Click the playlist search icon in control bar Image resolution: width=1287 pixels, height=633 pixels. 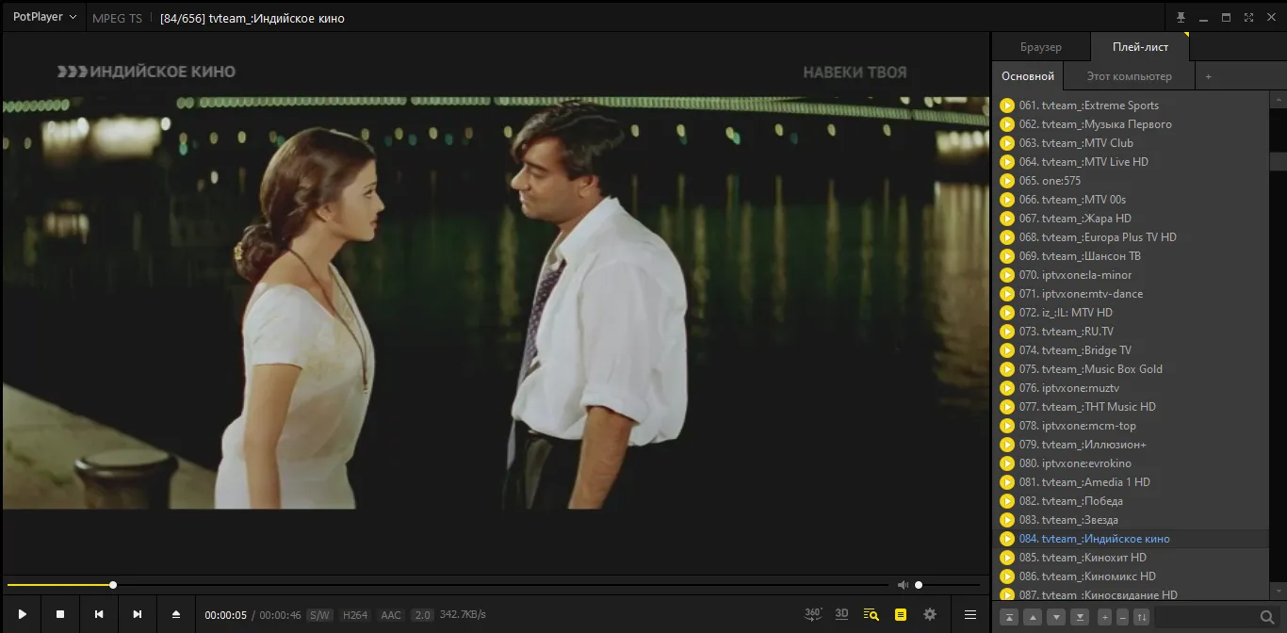coord(872,614)
